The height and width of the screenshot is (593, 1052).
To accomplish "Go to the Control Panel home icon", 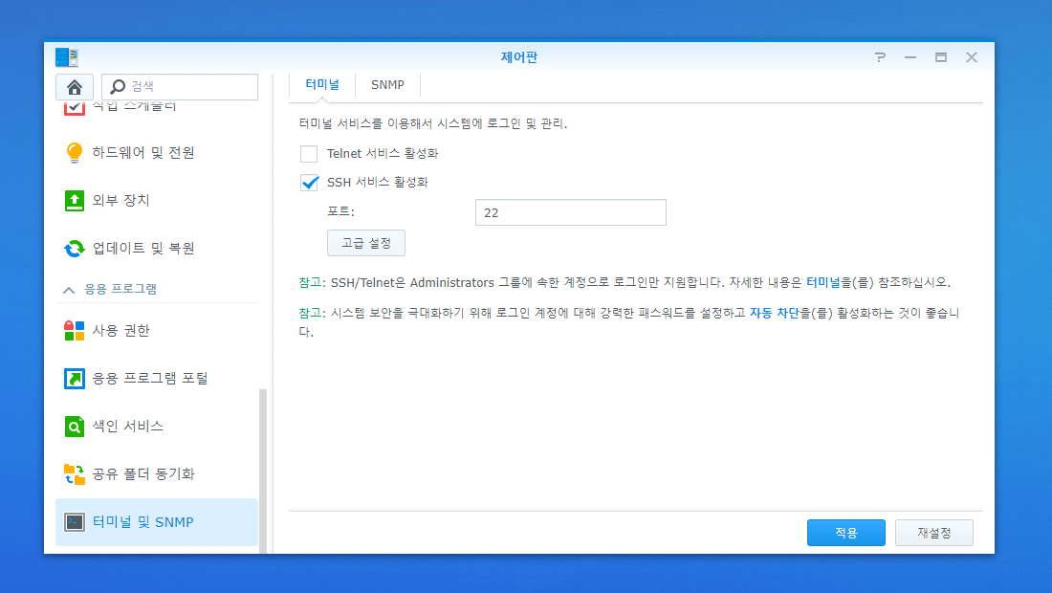I will pos(74,87).
